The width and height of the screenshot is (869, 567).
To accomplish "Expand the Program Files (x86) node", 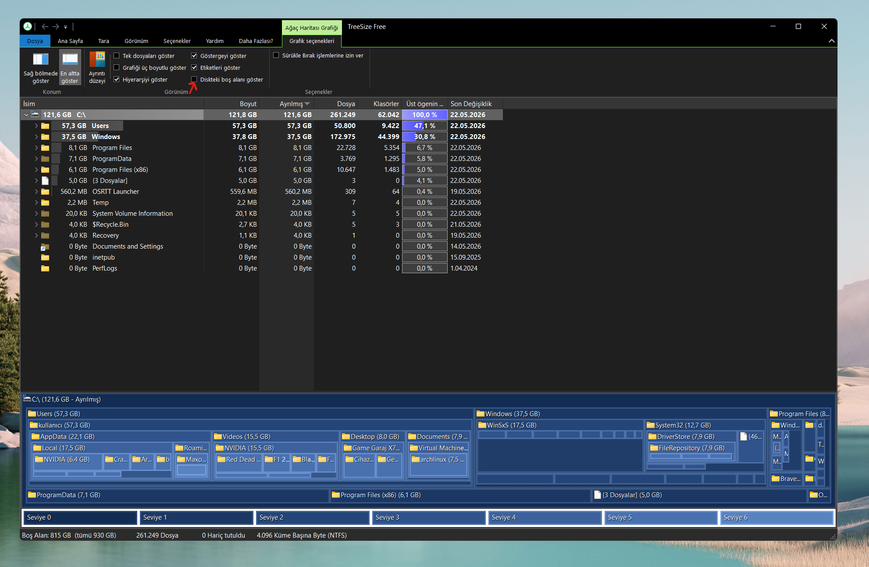I will click(36, 170).
